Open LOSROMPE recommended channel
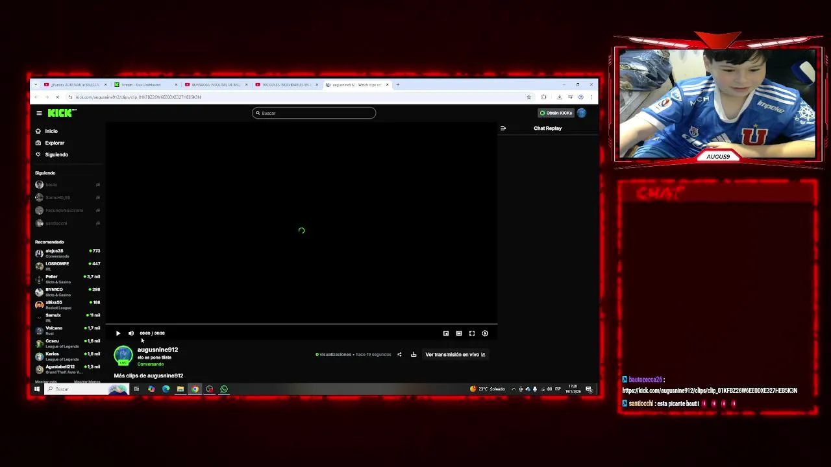This screenshot has height=467, width=831. click(x=68, y=266)
